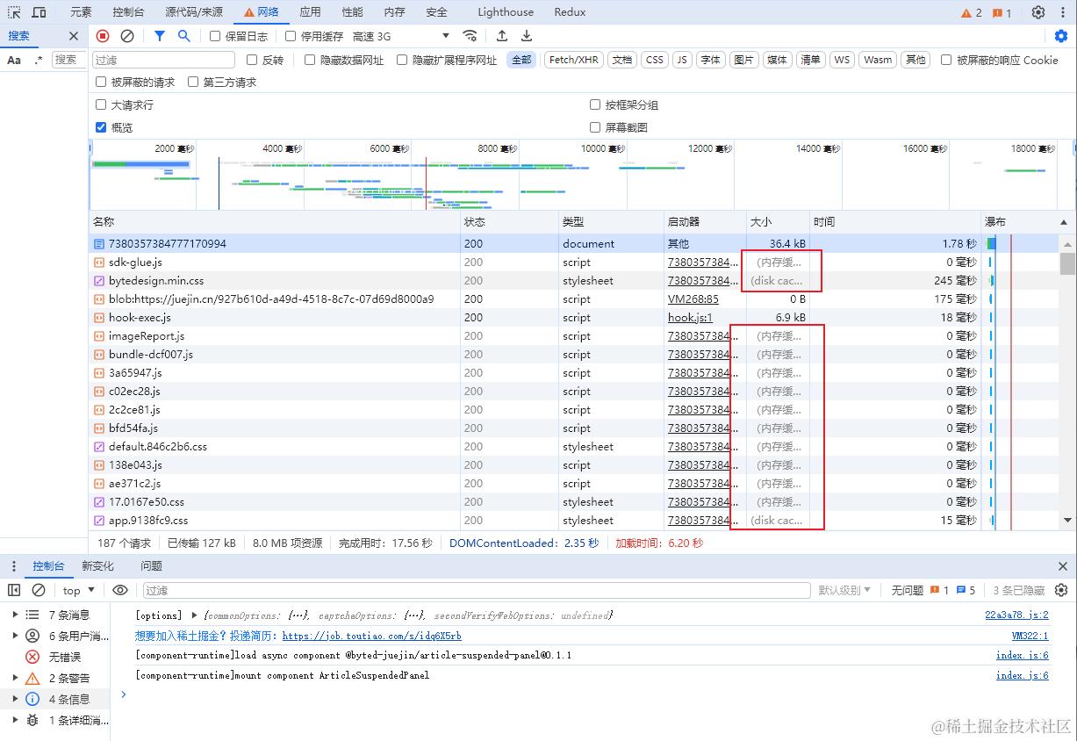This screenshot has height=741, width=1077.
Task: Toggle match case Aa in search
Action: (x=14, y=60)
